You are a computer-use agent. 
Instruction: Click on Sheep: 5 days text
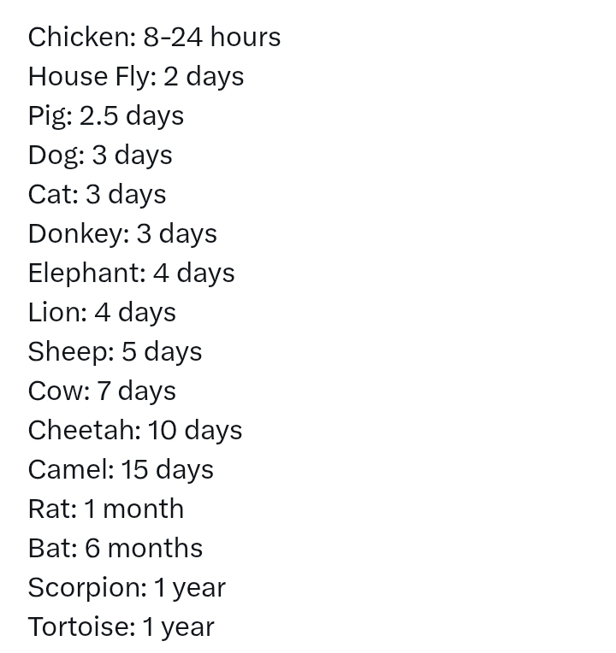115,352
